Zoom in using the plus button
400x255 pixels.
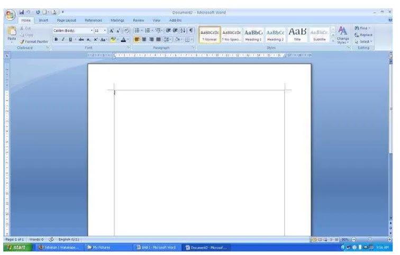[389, 240]
